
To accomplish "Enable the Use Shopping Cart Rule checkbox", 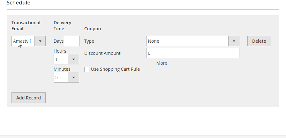I will pyautogui.click(x=87, y=69).
